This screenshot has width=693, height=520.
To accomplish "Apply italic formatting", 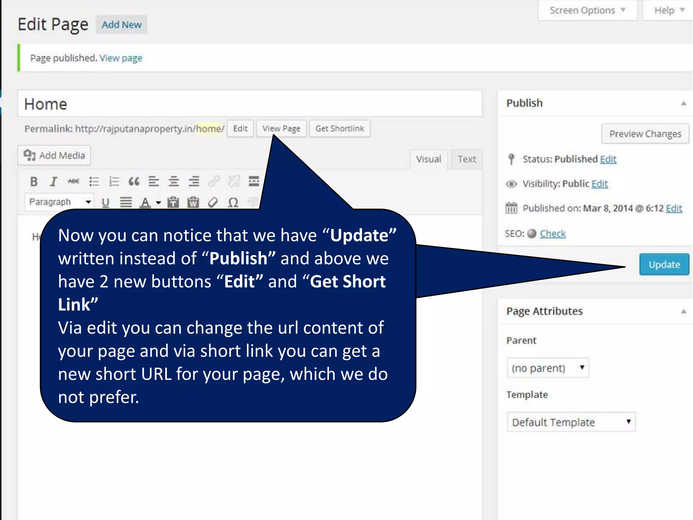I will [53, 182].
